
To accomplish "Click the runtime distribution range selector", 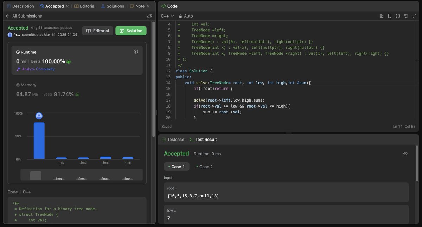I will pyautogui.click(x=82, y=175).
